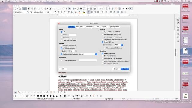Open Spotlight search in menu bar

tap(185, 1)
